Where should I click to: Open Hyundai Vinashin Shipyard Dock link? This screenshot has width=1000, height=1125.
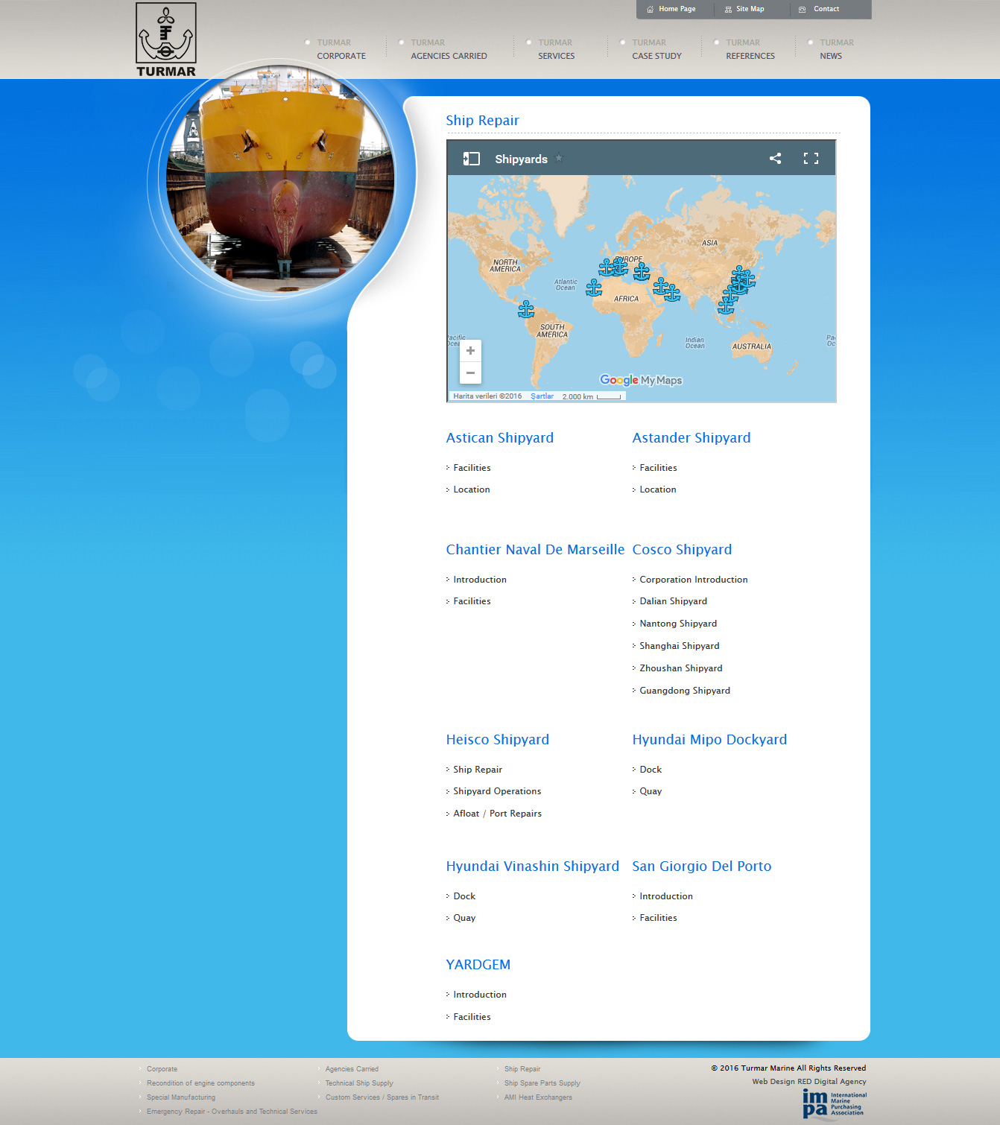click(x=464, y=896)
